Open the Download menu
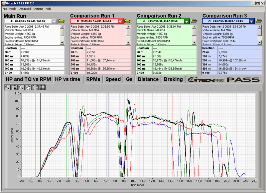The width and height of the screenshot is (266, 193). [25, 9]
